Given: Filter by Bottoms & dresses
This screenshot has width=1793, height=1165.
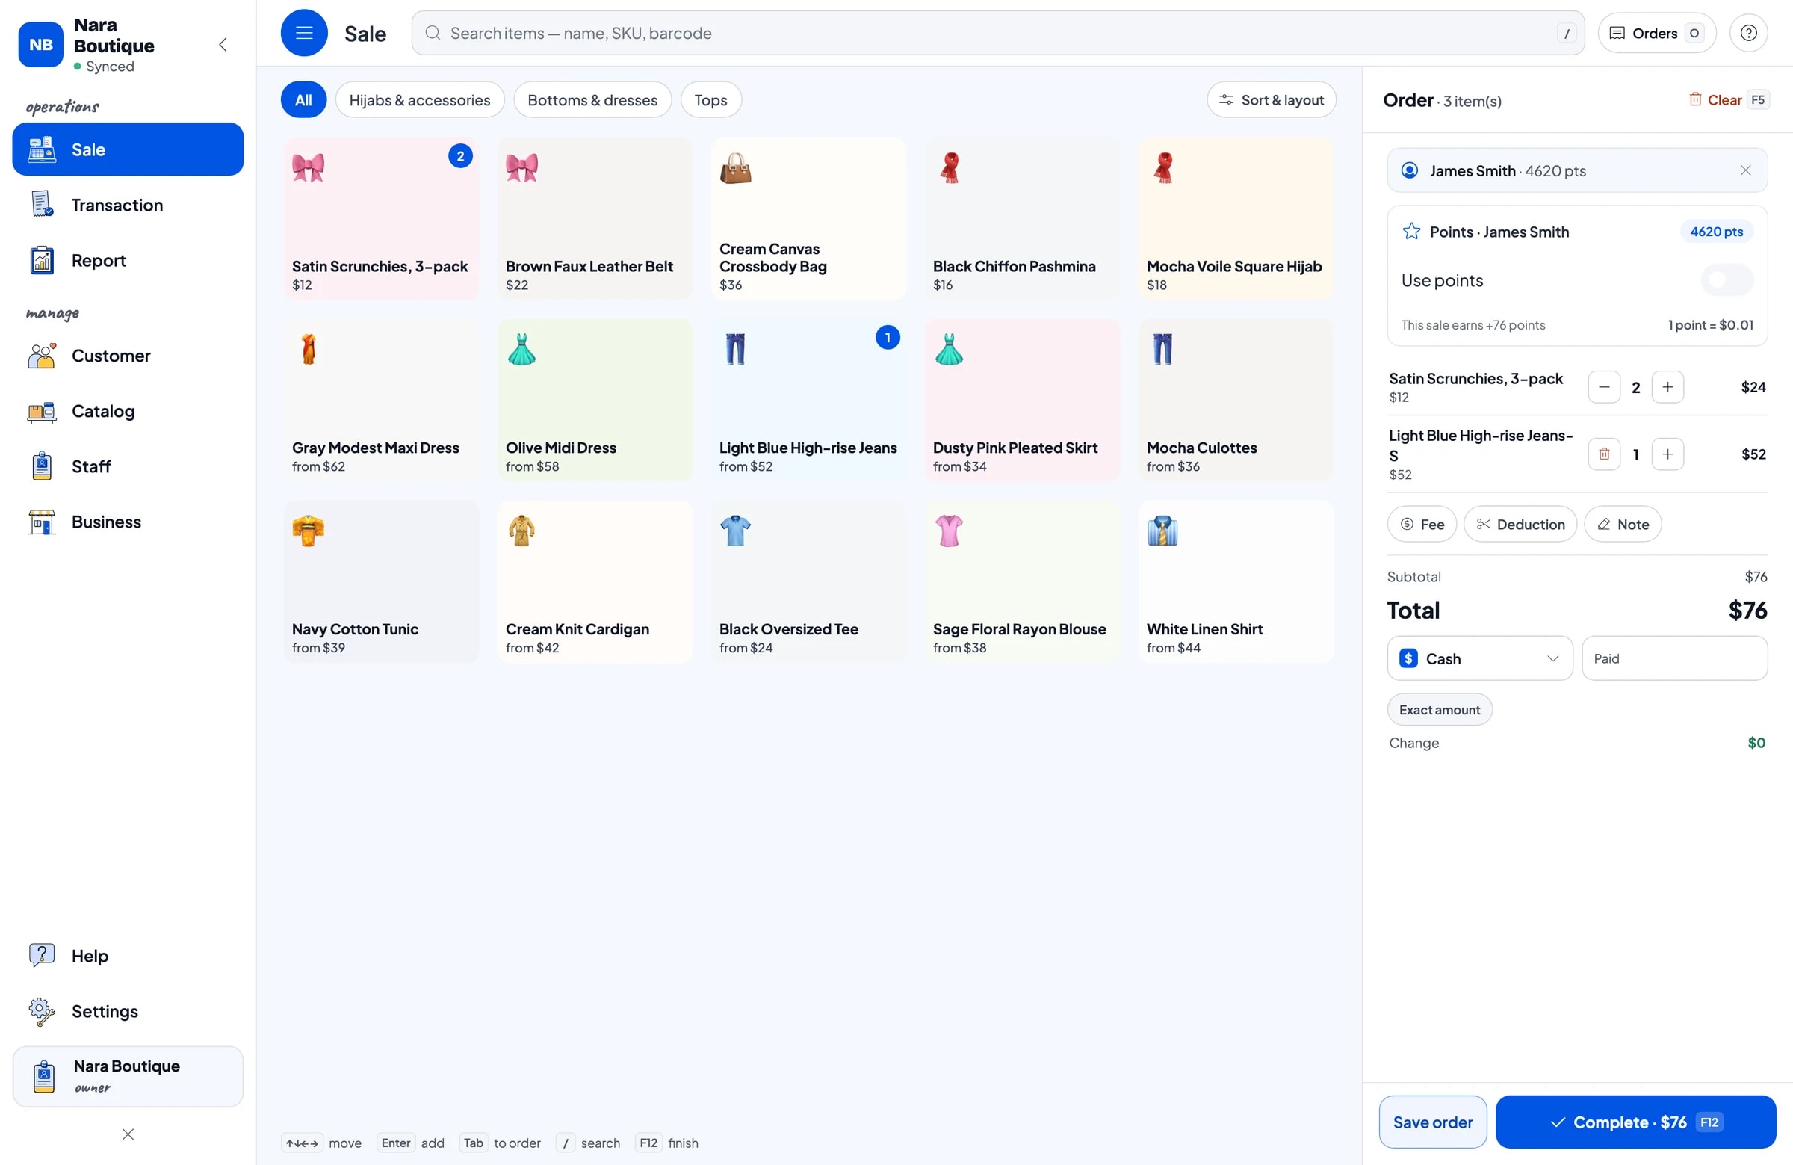Looking at the screenshot, I should tap(592, 99).
